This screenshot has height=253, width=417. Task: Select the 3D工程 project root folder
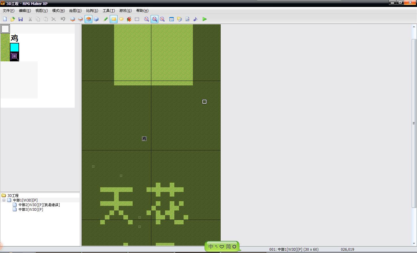click(13, 195)
